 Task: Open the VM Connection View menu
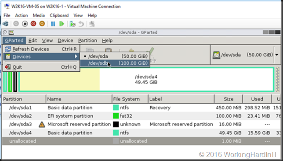tap(78, 15)
